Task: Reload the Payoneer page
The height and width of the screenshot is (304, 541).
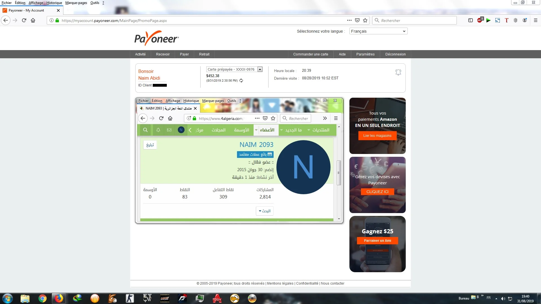Action: pyautogui.click(x=24, y=20)
